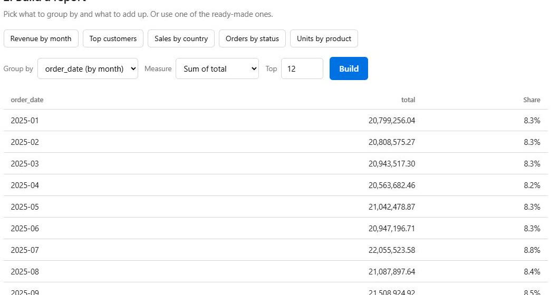
Task: Click the total value 20,947,196.71
Action: click(x=392, y=229)
